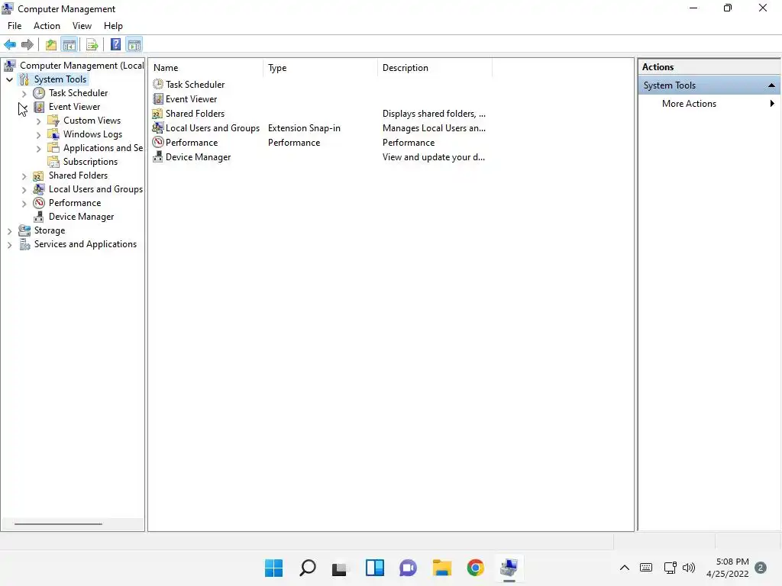Viewport: 782px width, 586px height.
Task: Go up one level toolbar icon
Action: [x=51, y=45]
